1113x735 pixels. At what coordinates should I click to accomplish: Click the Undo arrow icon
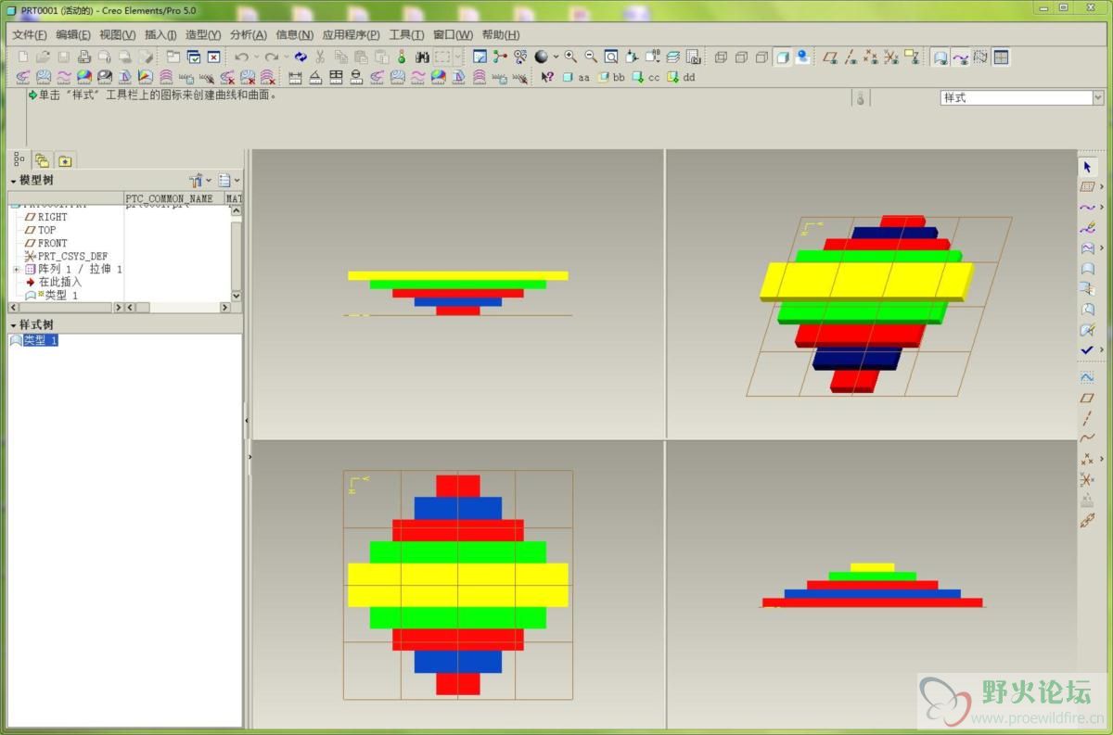[241, 57]
